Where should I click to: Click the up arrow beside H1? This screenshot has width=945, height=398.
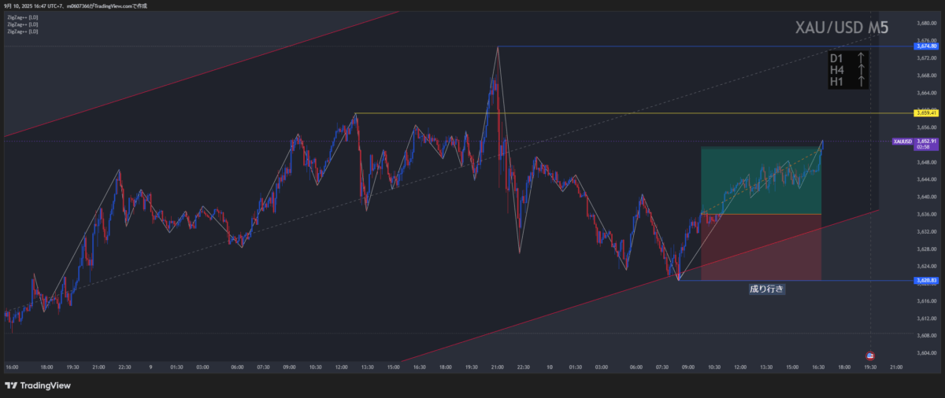click(x=862, y=81)
